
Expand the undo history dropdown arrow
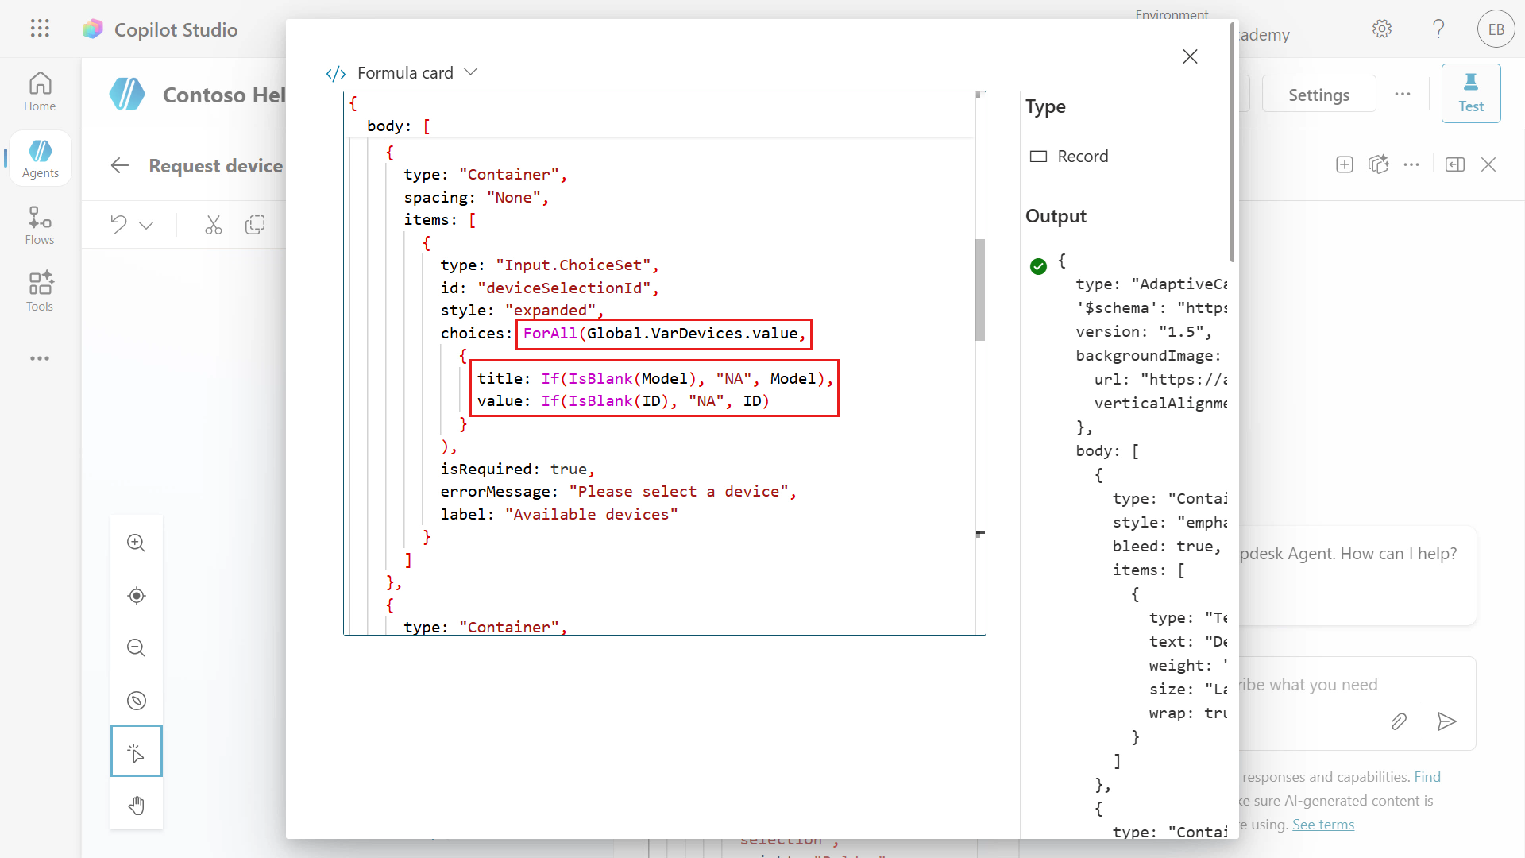[146, 226]
